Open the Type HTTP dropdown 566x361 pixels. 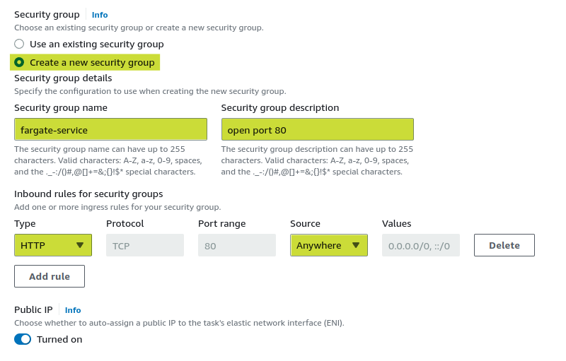click(x=52, y=245)
